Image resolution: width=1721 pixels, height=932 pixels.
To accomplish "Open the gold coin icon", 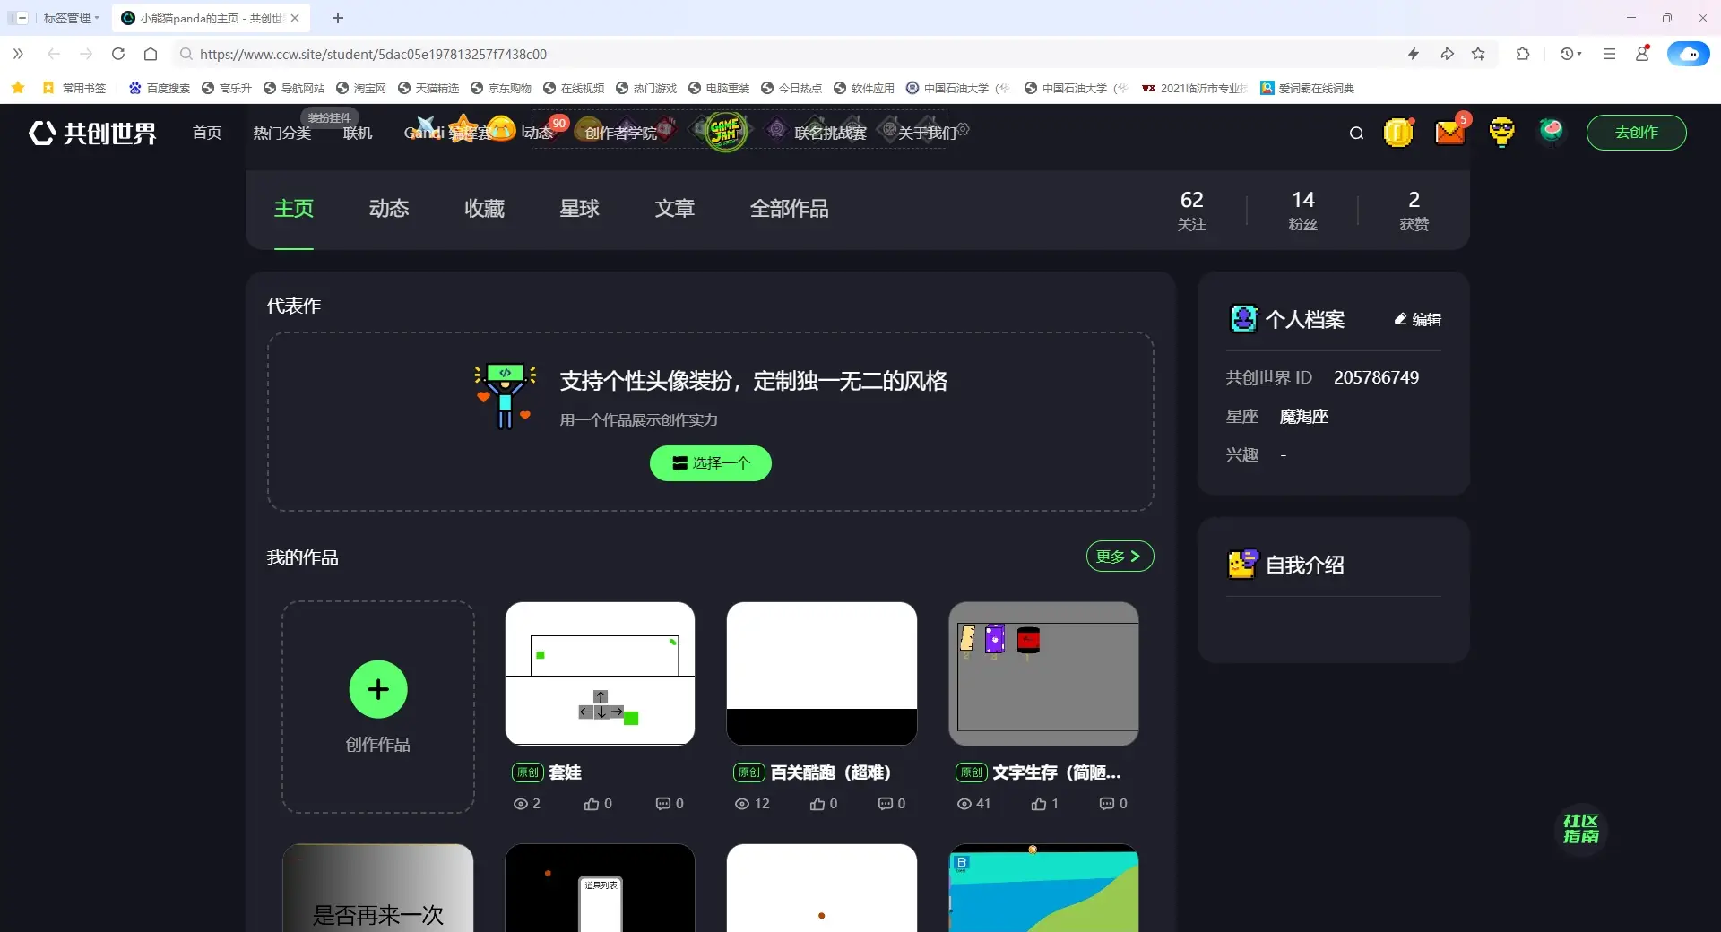I will tap(1398, 132).
